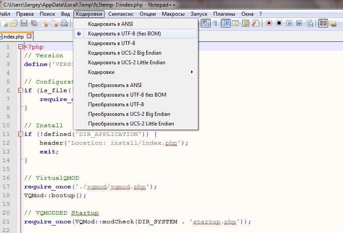Click the saved-state icon on index.php tab
The width and height of the screenshot is (343, 233).
(x=1, y=36)
